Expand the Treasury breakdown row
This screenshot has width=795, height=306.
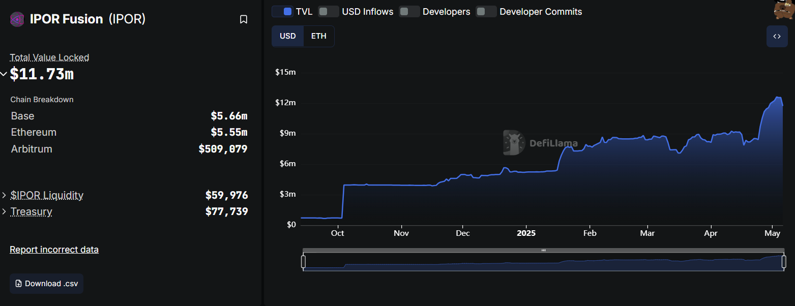click(4, 211)
